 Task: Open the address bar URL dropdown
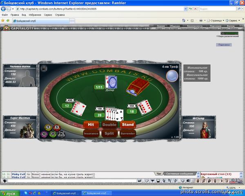pos(185,9)
